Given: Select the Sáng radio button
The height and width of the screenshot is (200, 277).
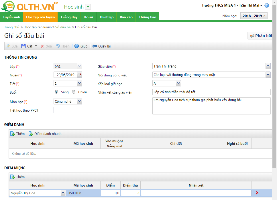Looking at the screenshot, I should [x=56, y=92].
